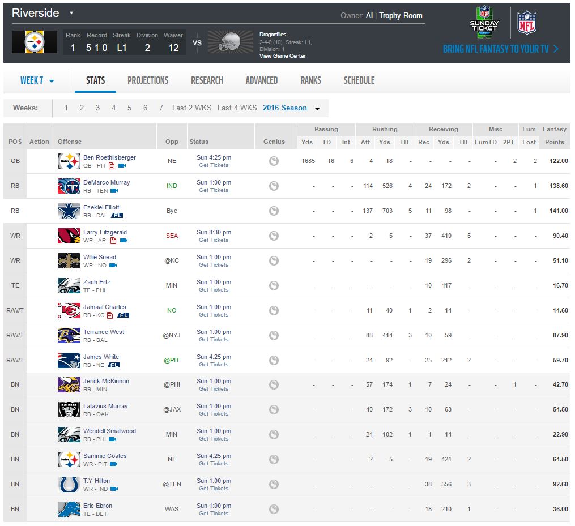Select the Advanced tab
The image size is (575, 526).
click(262, 80)
